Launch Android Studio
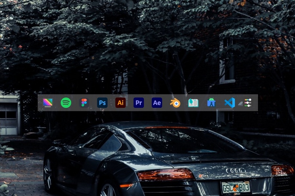Viewport: 295px width, 196px height. point(211,103)
